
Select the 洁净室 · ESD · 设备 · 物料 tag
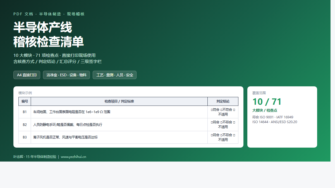click(66, 75)
